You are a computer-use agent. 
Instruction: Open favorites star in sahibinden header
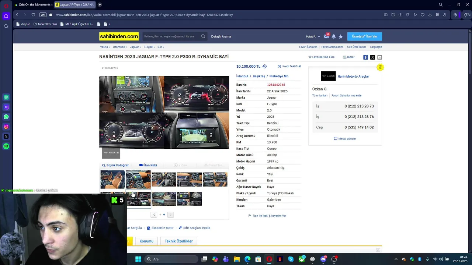[x=341, y=36]
